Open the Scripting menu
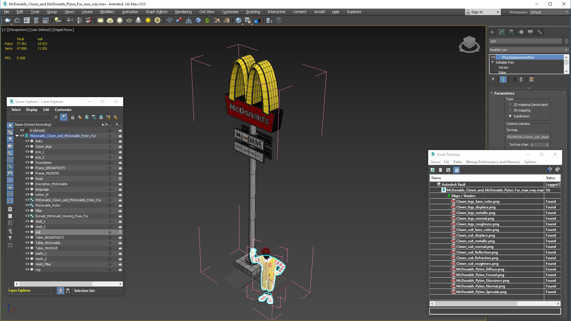This screenshot has width=571, height=321. (x=253, y=12)
